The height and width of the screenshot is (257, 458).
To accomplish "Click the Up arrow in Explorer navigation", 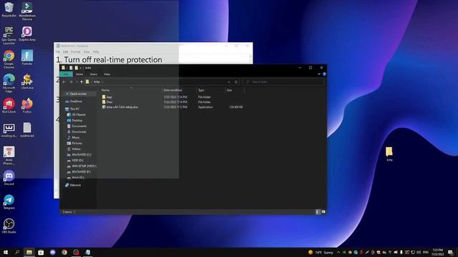I will pyautogui.click(x=82, y=82).
